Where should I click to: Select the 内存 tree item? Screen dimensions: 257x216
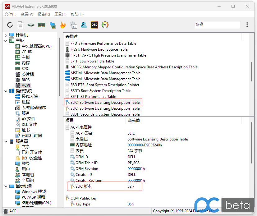23,63
